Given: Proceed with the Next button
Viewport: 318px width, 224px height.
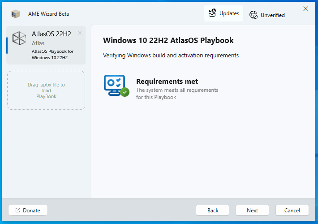Looking at the screenshot, I should 252,210.
